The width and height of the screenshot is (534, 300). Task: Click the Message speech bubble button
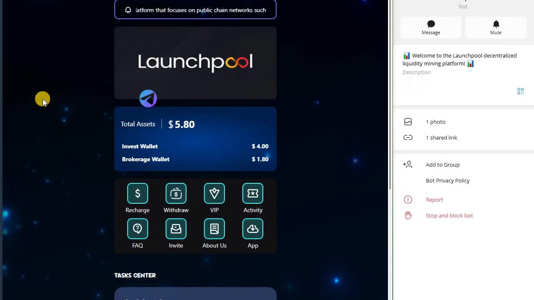[x=431, y=27]
